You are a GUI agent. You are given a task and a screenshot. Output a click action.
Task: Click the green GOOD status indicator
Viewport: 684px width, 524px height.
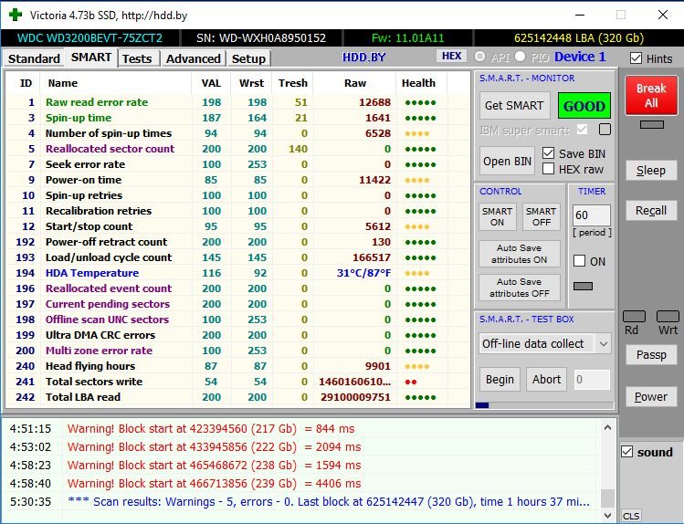[584, 105]
